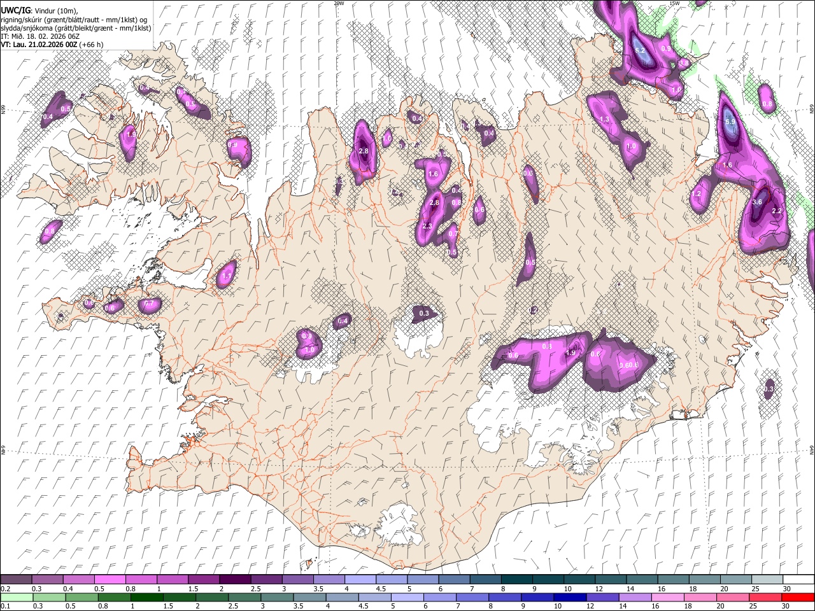
Task: Select the upper-row swatch labeled 1.5
Action: pyautogui.click(x=204, y=579)
